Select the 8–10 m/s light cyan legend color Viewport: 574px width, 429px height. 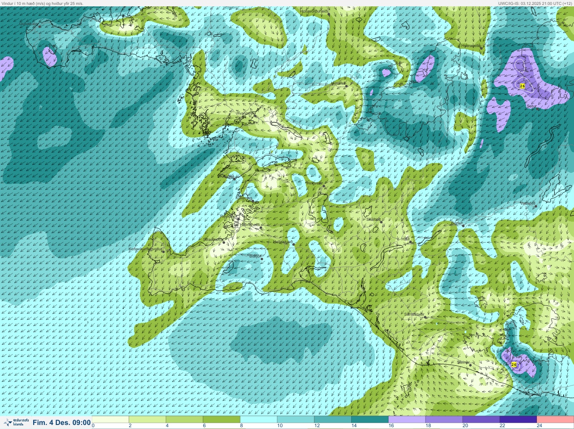point(259,420)
